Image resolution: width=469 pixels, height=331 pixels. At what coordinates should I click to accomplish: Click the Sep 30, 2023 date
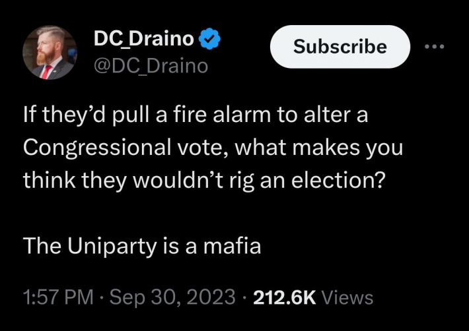pyautogui.click(x=172, y=298)
